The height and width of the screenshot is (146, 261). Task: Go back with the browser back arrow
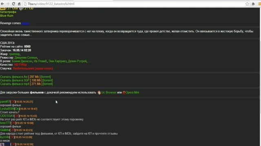(2, 4)
